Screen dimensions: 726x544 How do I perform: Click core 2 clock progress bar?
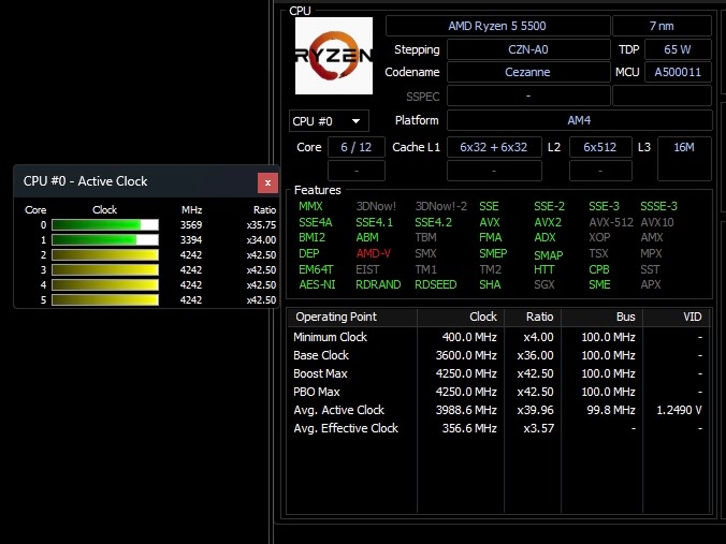[105, 255]
